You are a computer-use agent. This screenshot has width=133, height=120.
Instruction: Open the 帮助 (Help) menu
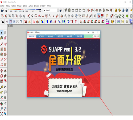[x=49, y=6]
